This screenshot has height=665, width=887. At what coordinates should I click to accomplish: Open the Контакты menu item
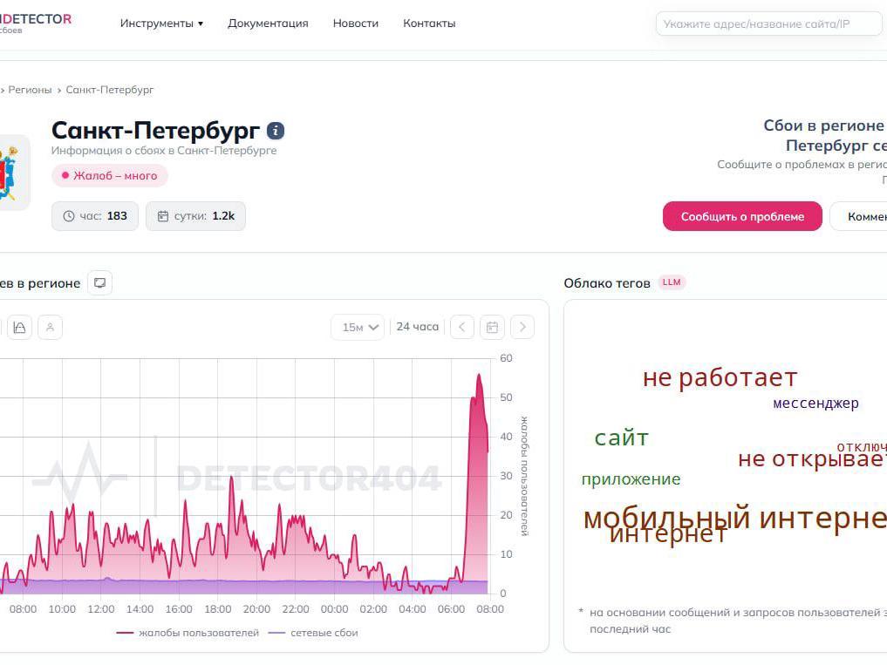(x=429, y=24)
